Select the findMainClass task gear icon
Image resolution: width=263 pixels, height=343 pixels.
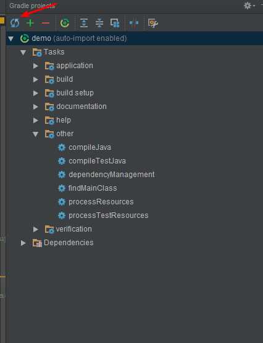pos(62,188)
